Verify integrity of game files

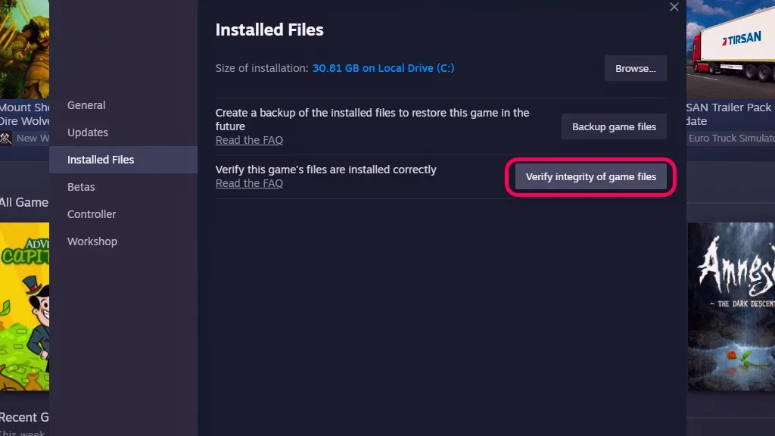(590, 176)
